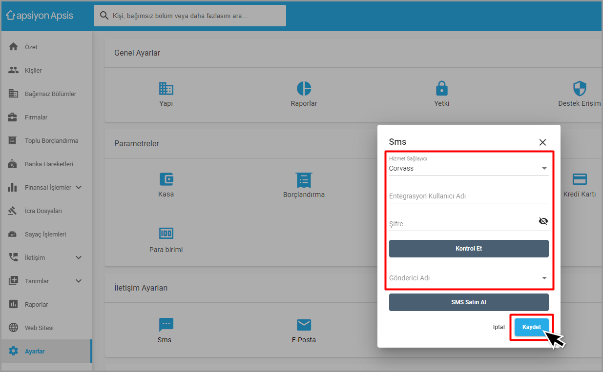Image resolution: width=603 pixels, height=372 pixels.
Task: Click the Web Sitesi globe icon
Action: coord(13,328)
